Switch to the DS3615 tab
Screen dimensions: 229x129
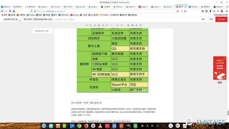tap(6, 7)
